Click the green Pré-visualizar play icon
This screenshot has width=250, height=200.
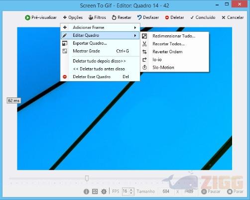(27, 17)
